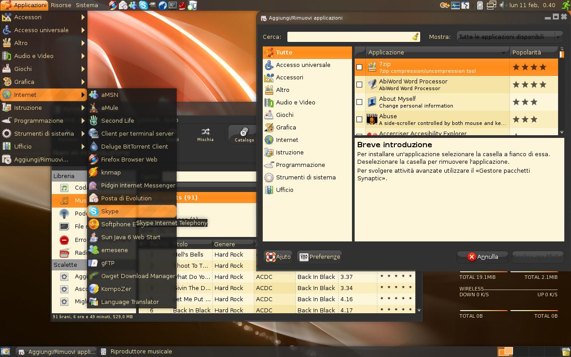Screen dimensions: 571x357
Task: Click the green running-man logout icon
Action: (x=566, y=5)
